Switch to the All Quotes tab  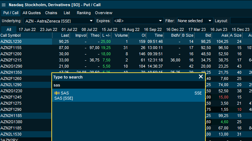[32, 13]
